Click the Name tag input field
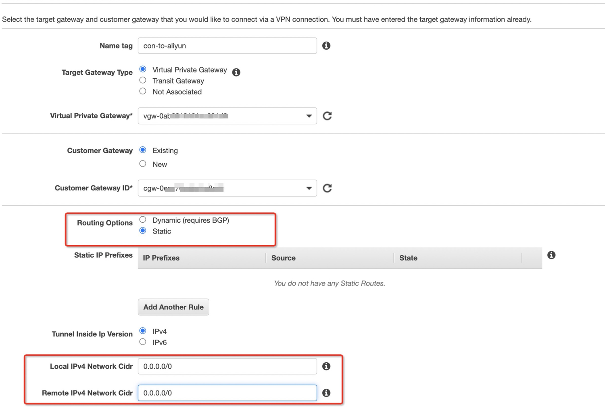The width and height of the screenshot is (605, 407). [227, 46]
